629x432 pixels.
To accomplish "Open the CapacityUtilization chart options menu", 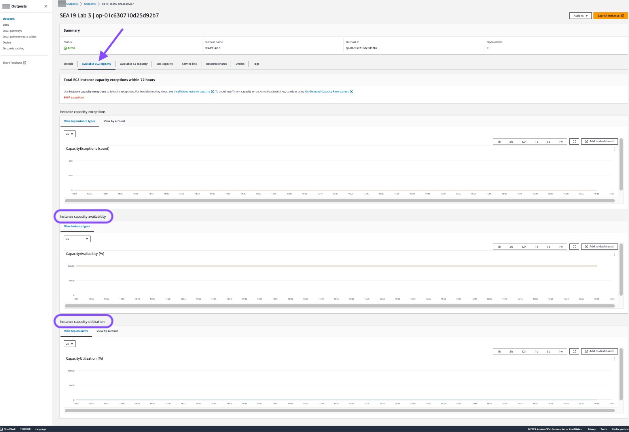I will (x=614, y=359).
